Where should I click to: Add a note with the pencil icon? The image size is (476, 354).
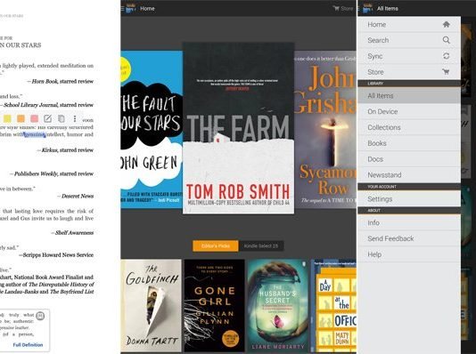47,118
